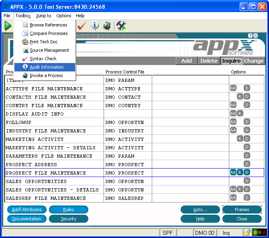Click AA badge in FOLLOWUP row

233,122
